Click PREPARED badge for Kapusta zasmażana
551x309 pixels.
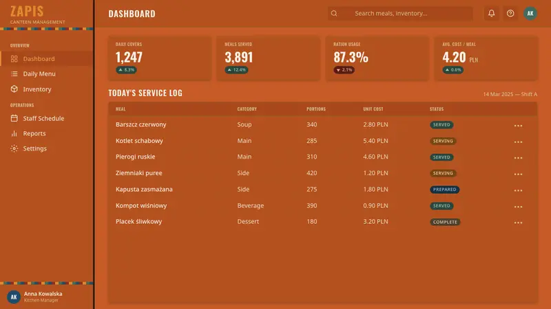444,190
